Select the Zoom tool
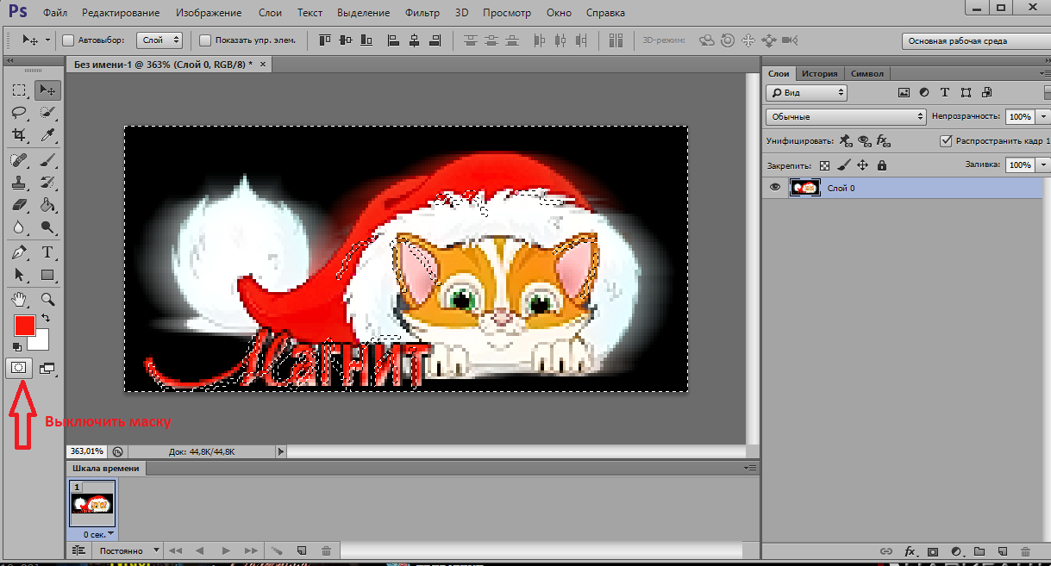The image size is (1051, 566). 47,299
